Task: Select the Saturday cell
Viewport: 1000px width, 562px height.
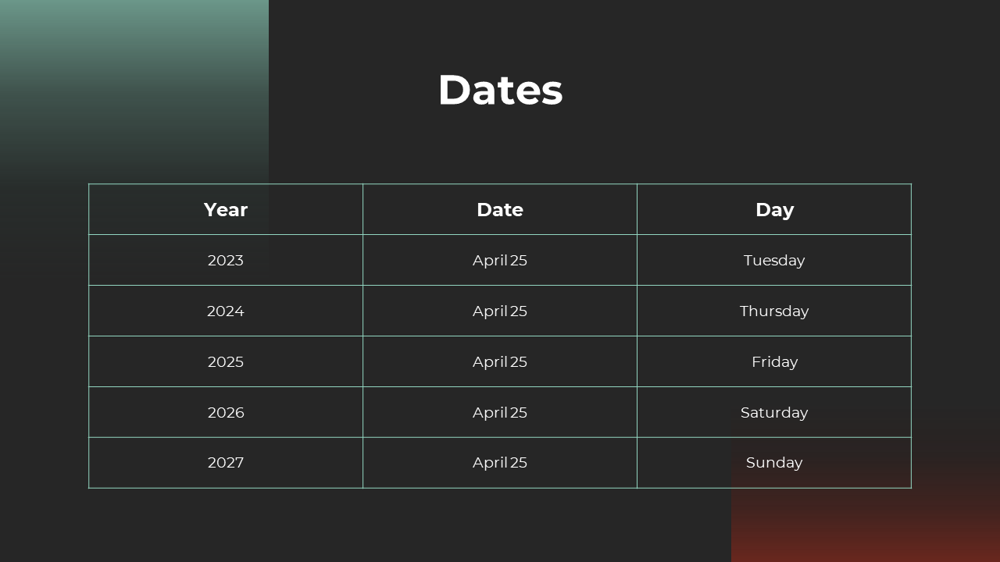Action: 774,412
